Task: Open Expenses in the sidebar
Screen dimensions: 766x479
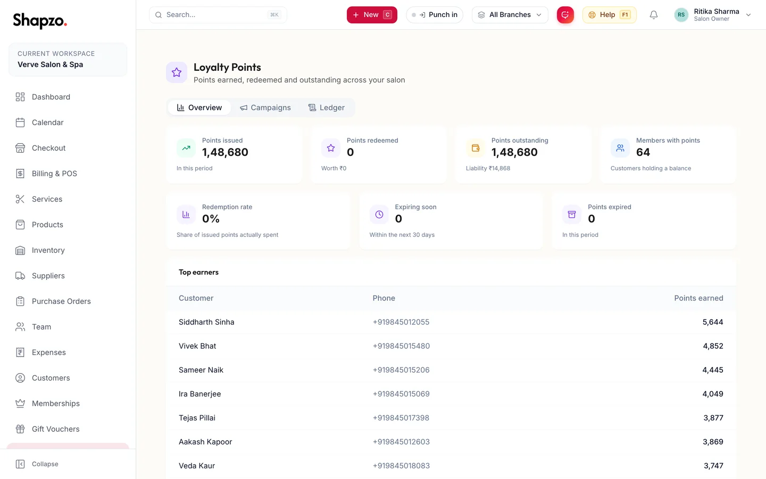Action: (68, 352)
